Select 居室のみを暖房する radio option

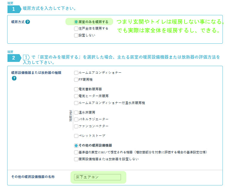click(76, 22)
